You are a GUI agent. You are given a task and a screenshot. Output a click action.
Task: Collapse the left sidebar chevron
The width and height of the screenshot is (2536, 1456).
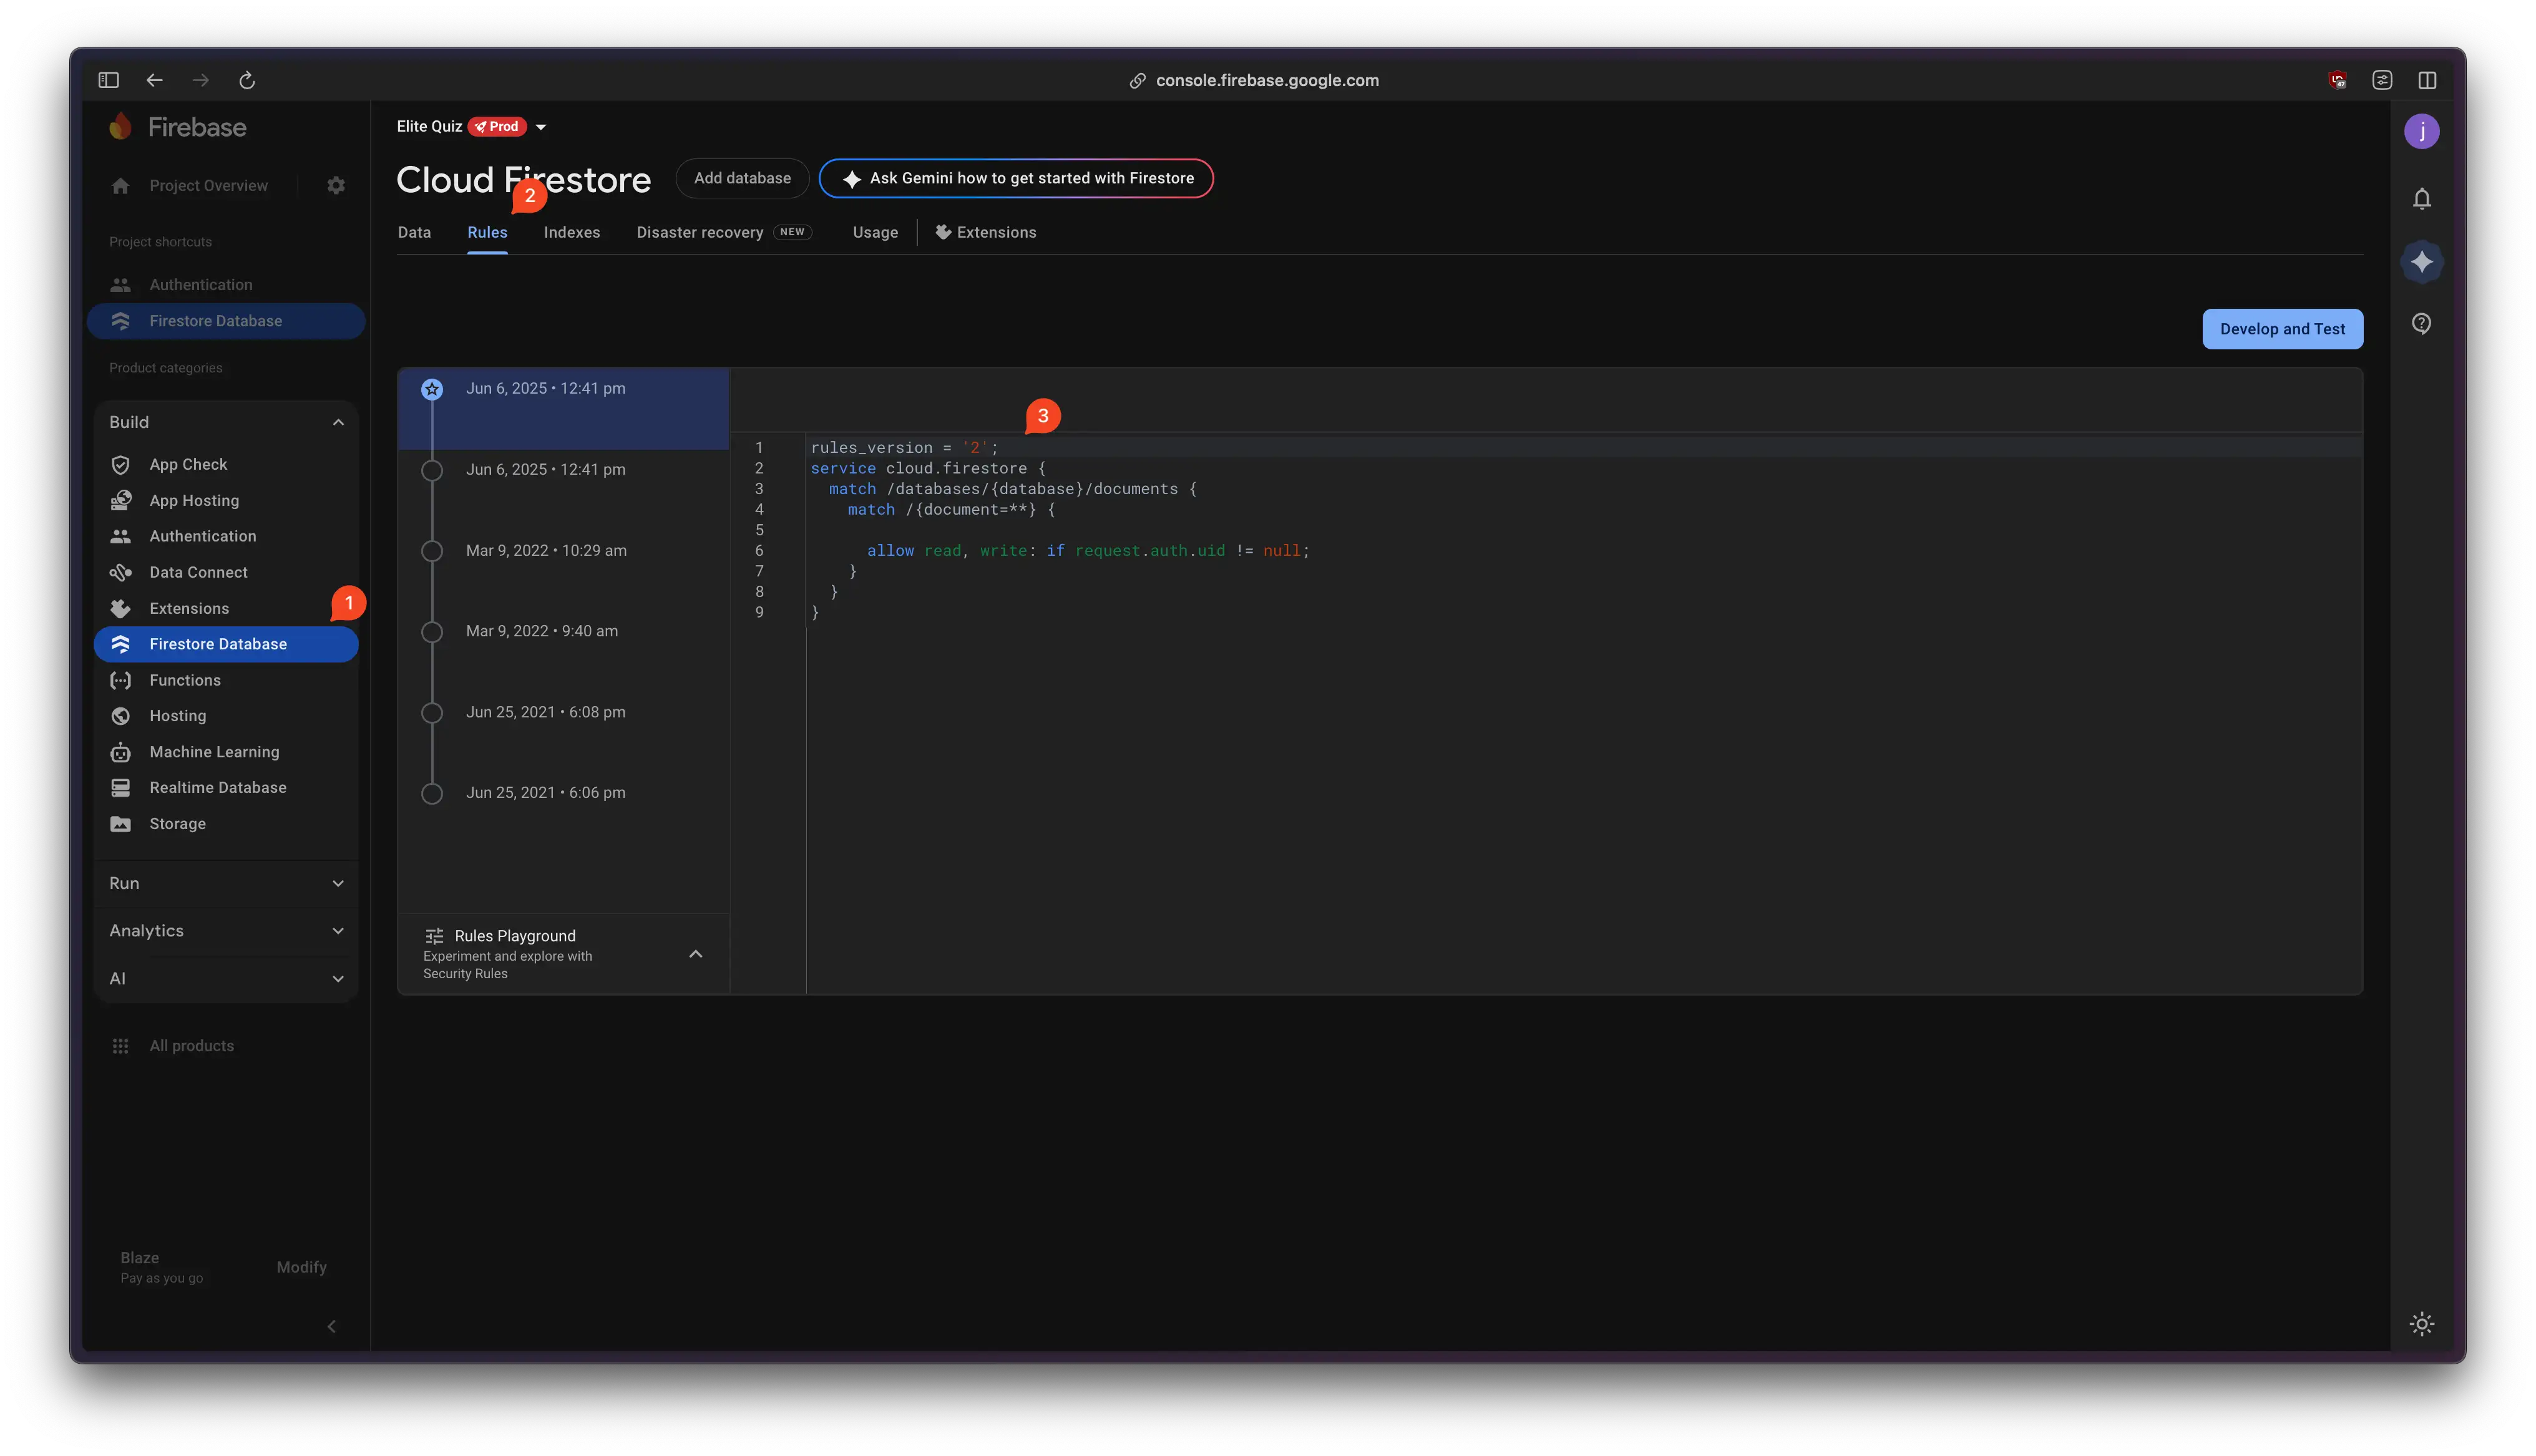tap(332, 1327)
